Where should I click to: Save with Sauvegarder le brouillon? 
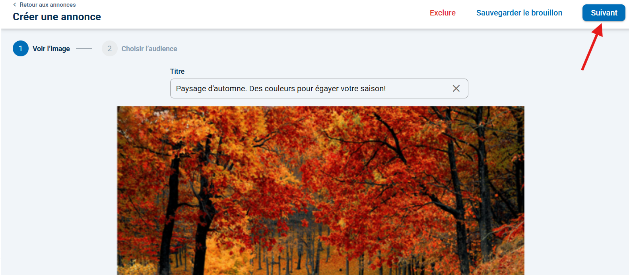point(519,13)
